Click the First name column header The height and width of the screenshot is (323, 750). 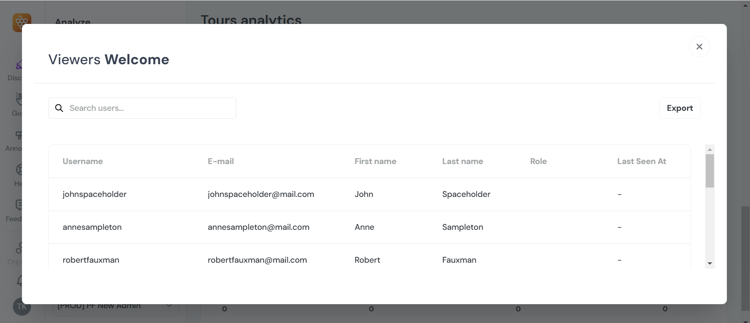(x=375, y=161)
